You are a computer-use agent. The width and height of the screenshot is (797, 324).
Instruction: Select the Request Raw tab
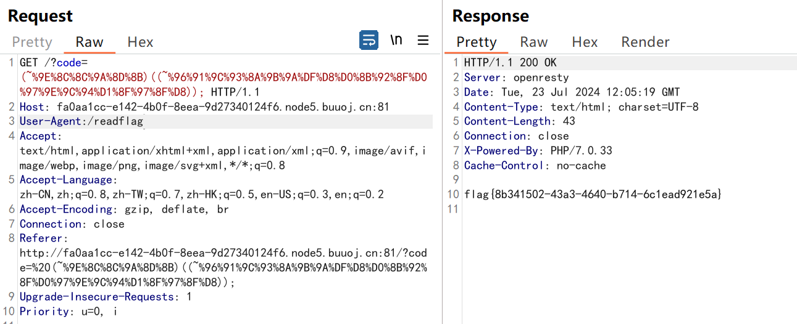pyautogui.click(x=90, y=42)
